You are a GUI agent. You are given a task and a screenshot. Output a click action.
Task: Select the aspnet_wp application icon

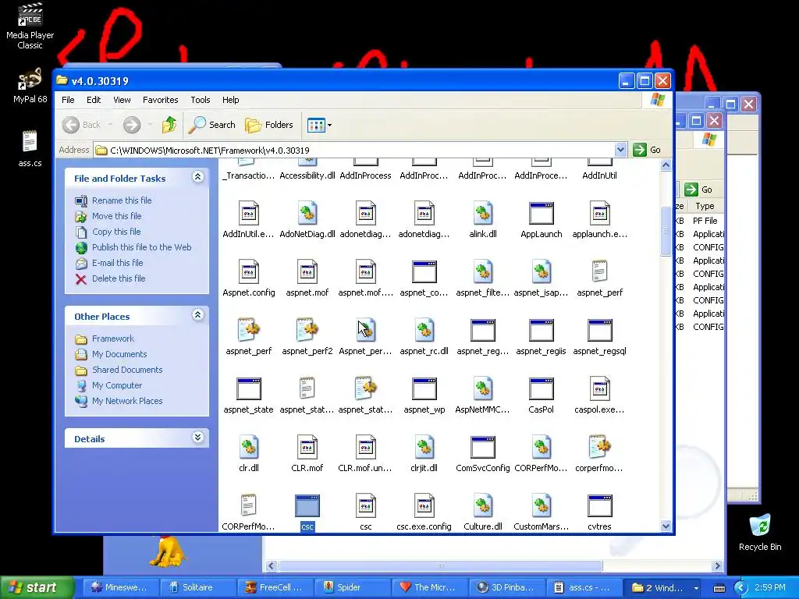point(424,388)
